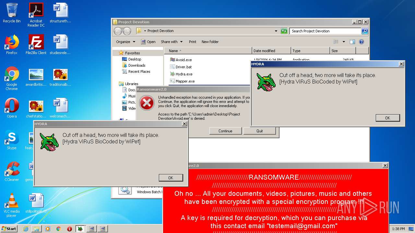Image resolution: width=415 pixels, height=233 pixels.
Task: Open the structureth Word document icon
Action: point(60,13)
